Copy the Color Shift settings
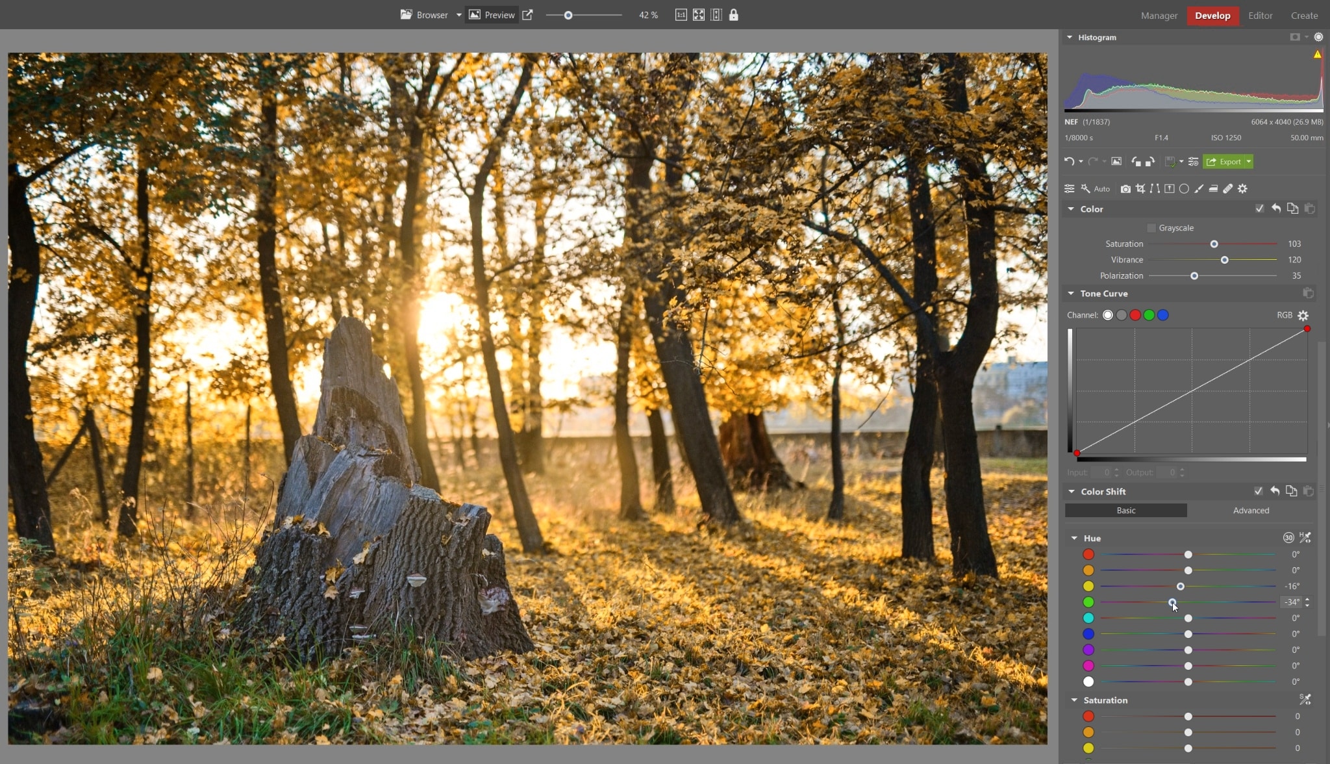Screen dimensions: 1330x764 coord(1292,491)
